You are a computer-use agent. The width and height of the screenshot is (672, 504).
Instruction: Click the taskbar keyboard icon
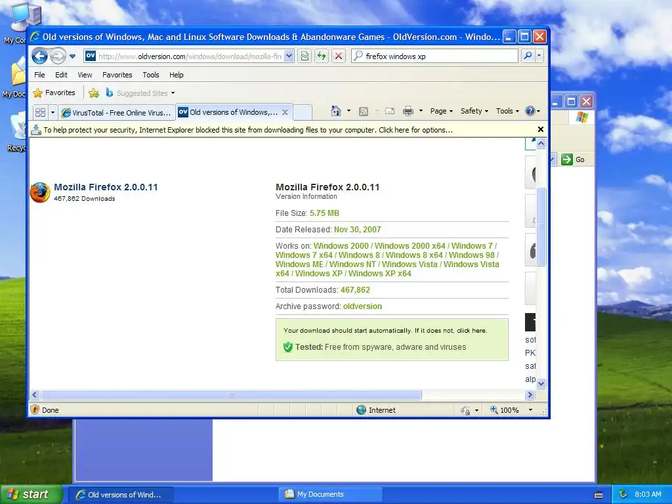pyautogui.click(x=598, y=495)
